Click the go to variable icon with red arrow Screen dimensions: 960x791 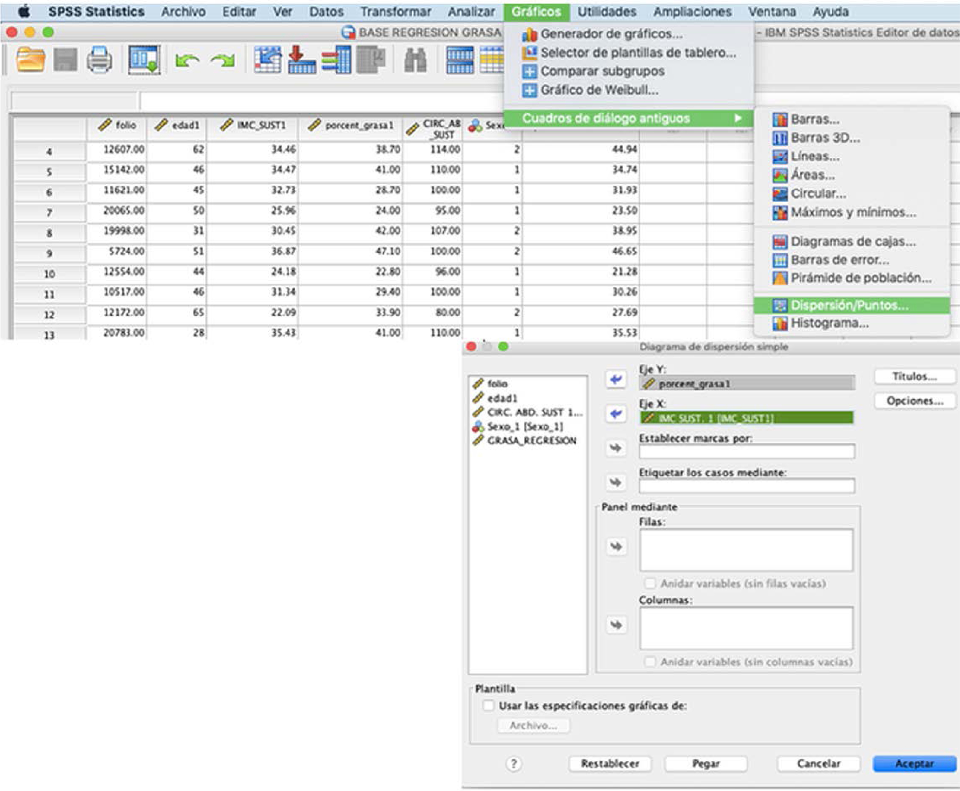tap(301, 60)
